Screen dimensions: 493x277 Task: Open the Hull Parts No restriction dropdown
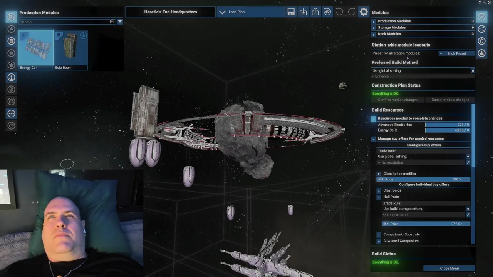coord(424,215)
